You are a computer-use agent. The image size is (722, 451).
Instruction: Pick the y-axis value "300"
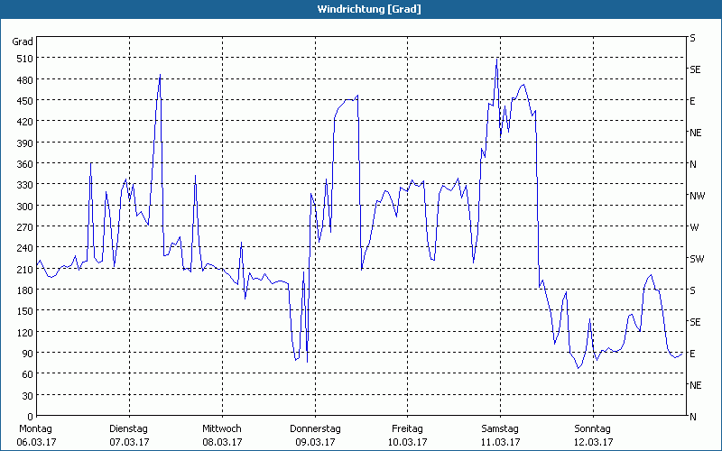pyautogui.click(x=24, y=207)
